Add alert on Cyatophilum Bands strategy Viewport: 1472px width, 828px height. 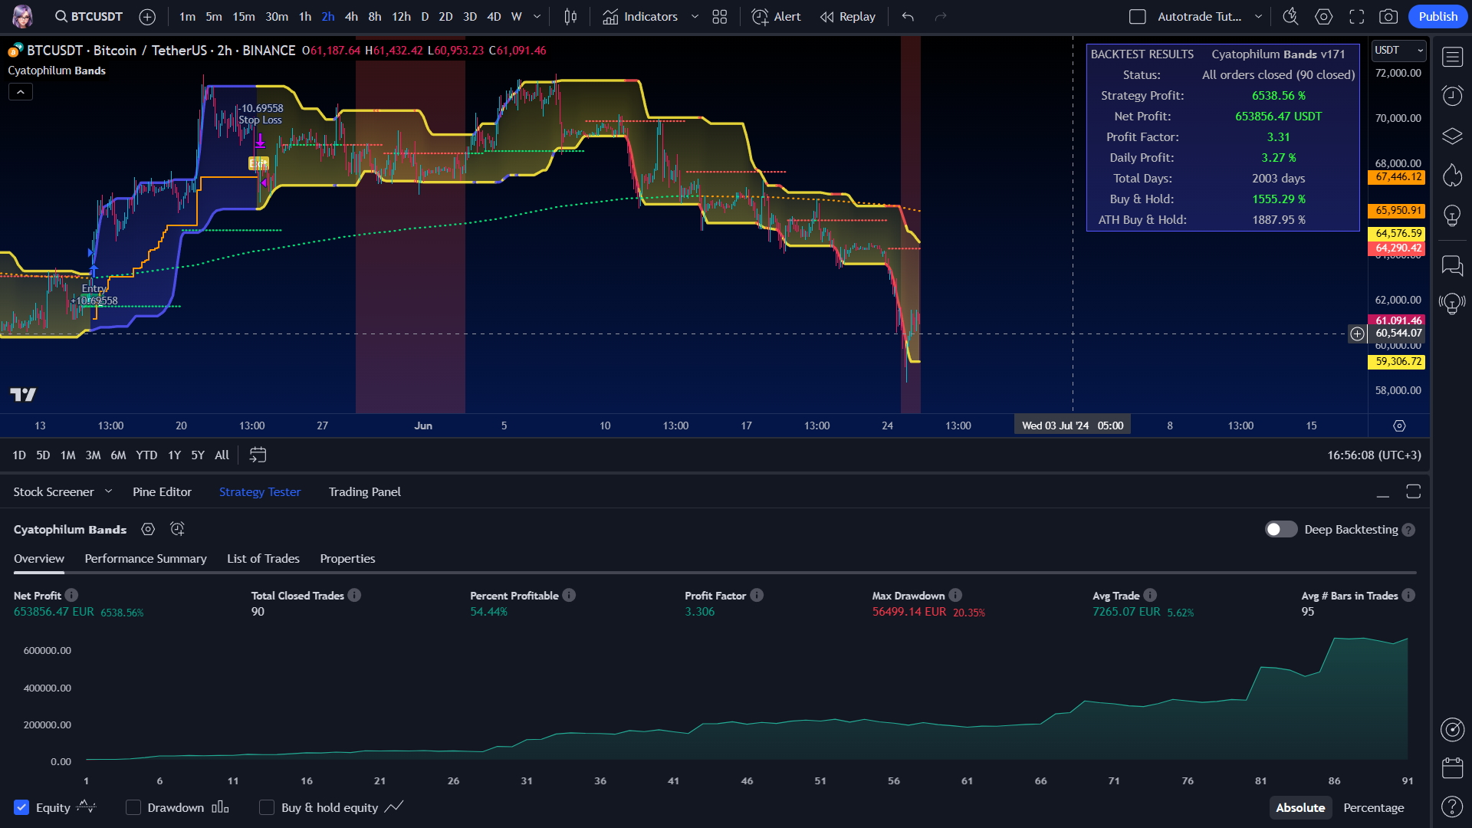[177, 529]
